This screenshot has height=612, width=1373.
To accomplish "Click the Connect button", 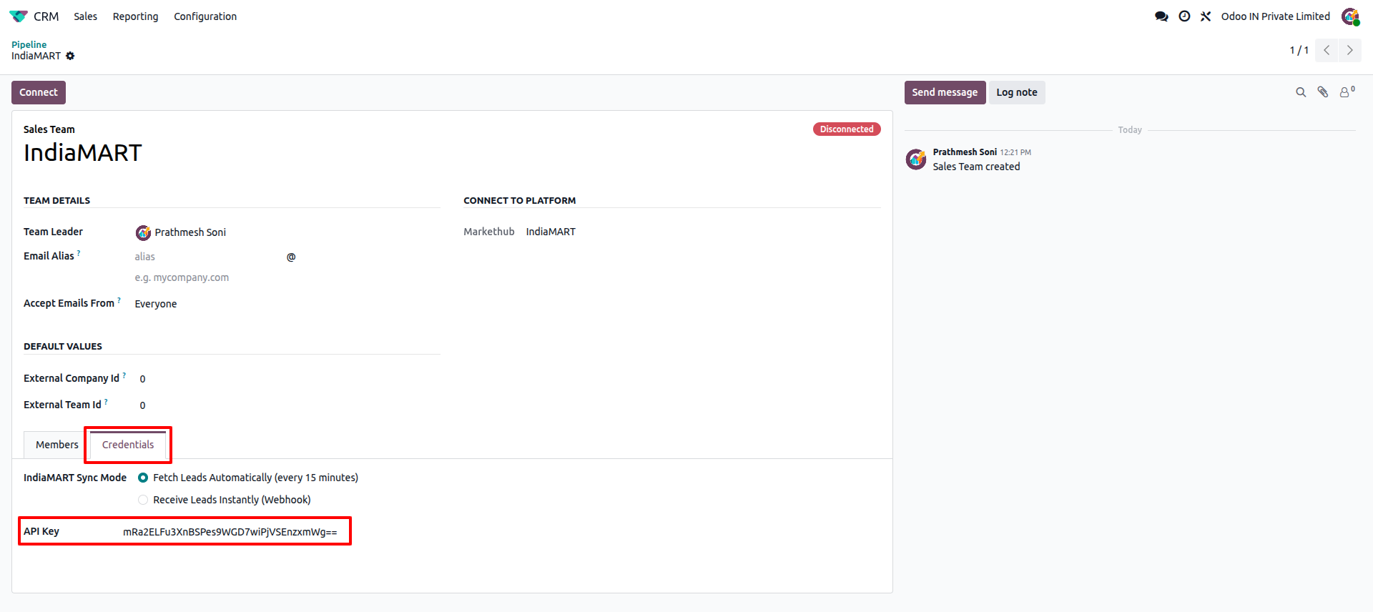I will point(39,92).
